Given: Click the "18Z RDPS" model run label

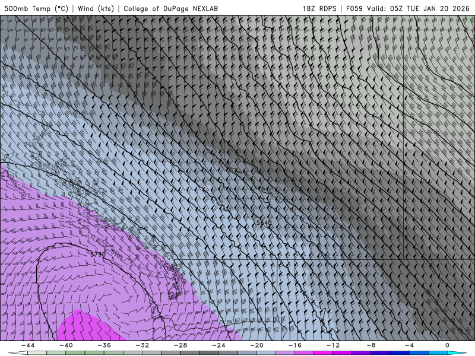Looking at the screenshot, I should 319,8.
